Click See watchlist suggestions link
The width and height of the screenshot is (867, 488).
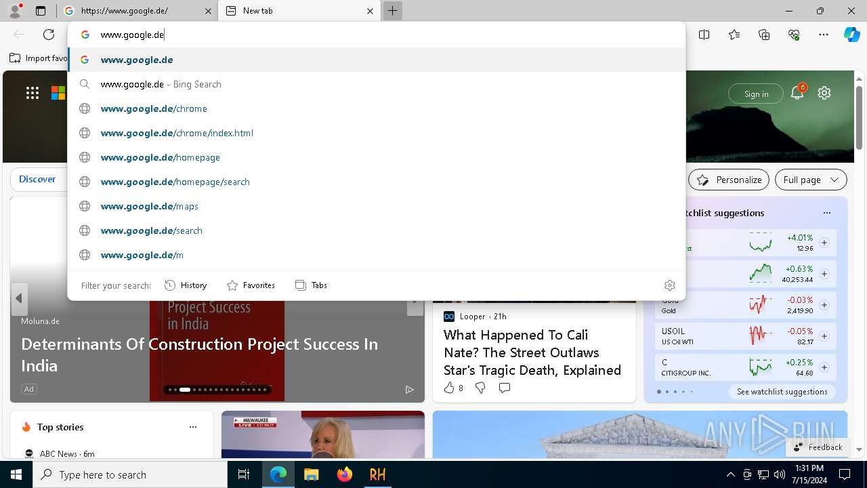click(x=782, y=392)
